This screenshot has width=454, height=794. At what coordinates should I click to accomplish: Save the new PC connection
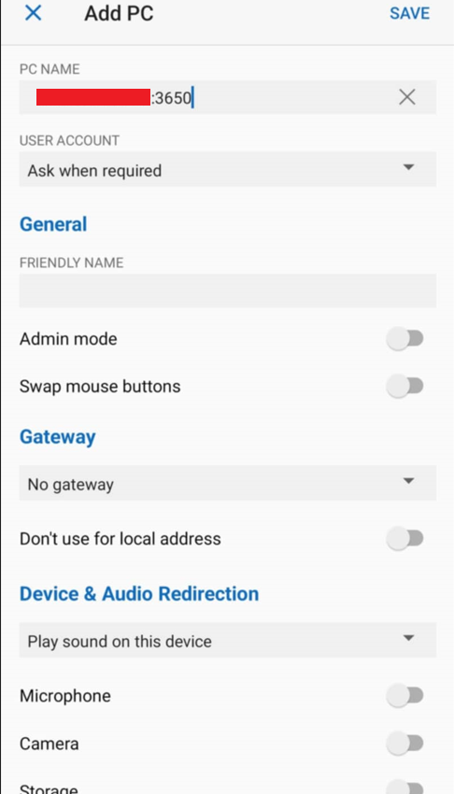[409, 13]
